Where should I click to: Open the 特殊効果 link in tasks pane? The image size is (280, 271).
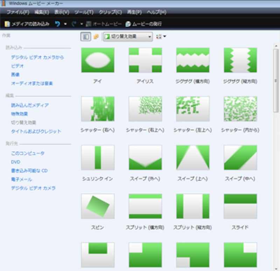point(19,114)
